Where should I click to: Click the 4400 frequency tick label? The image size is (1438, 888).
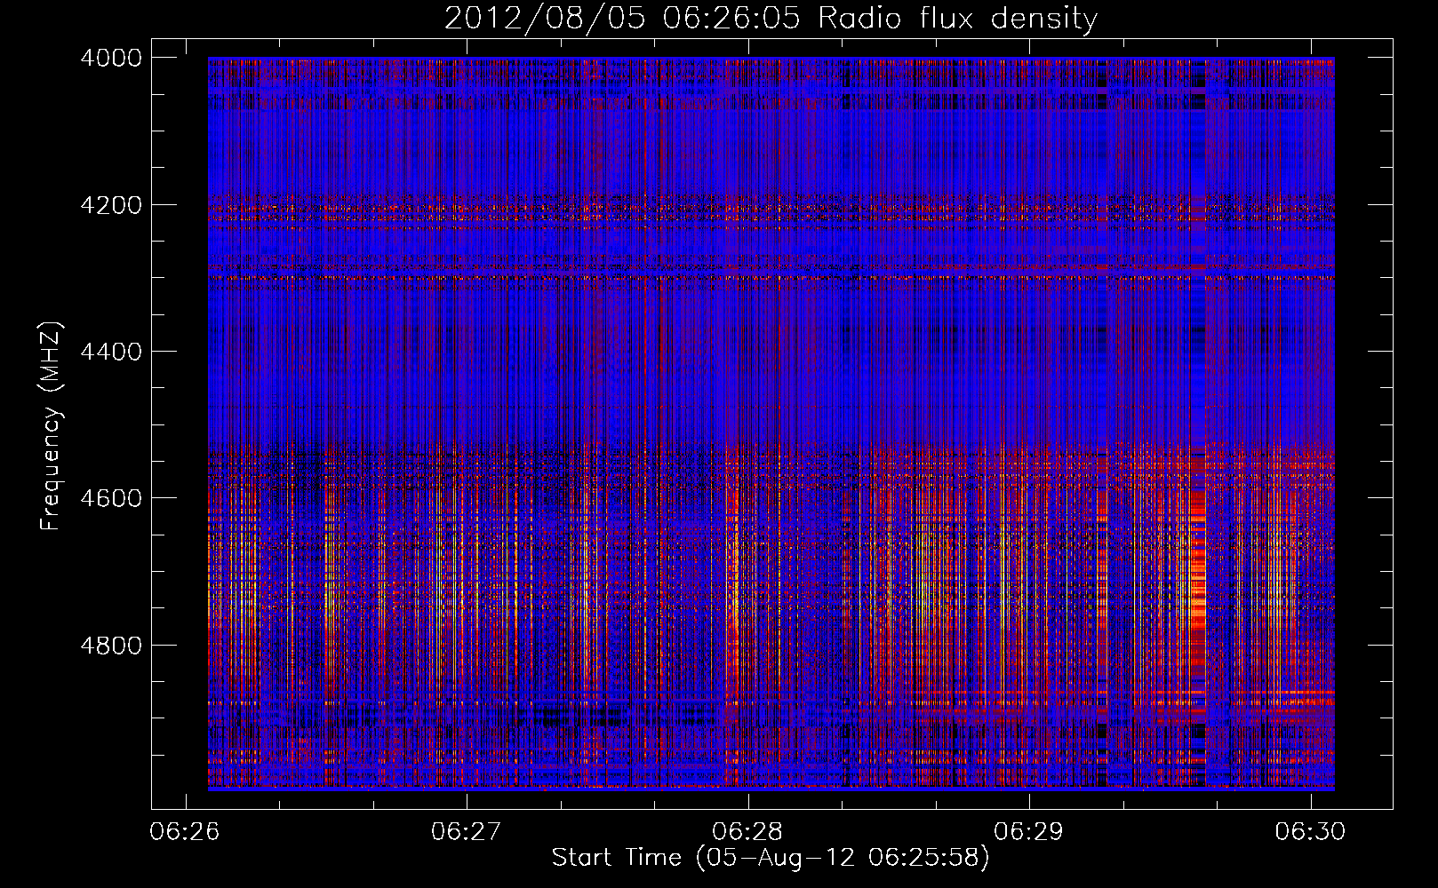[x=111, y=352]
